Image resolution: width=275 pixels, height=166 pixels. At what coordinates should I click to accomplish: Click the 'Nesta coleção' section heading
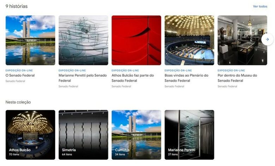(x=18, y=102)
